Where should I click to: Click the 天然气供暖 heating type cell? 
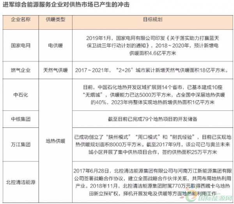(55, 70)
